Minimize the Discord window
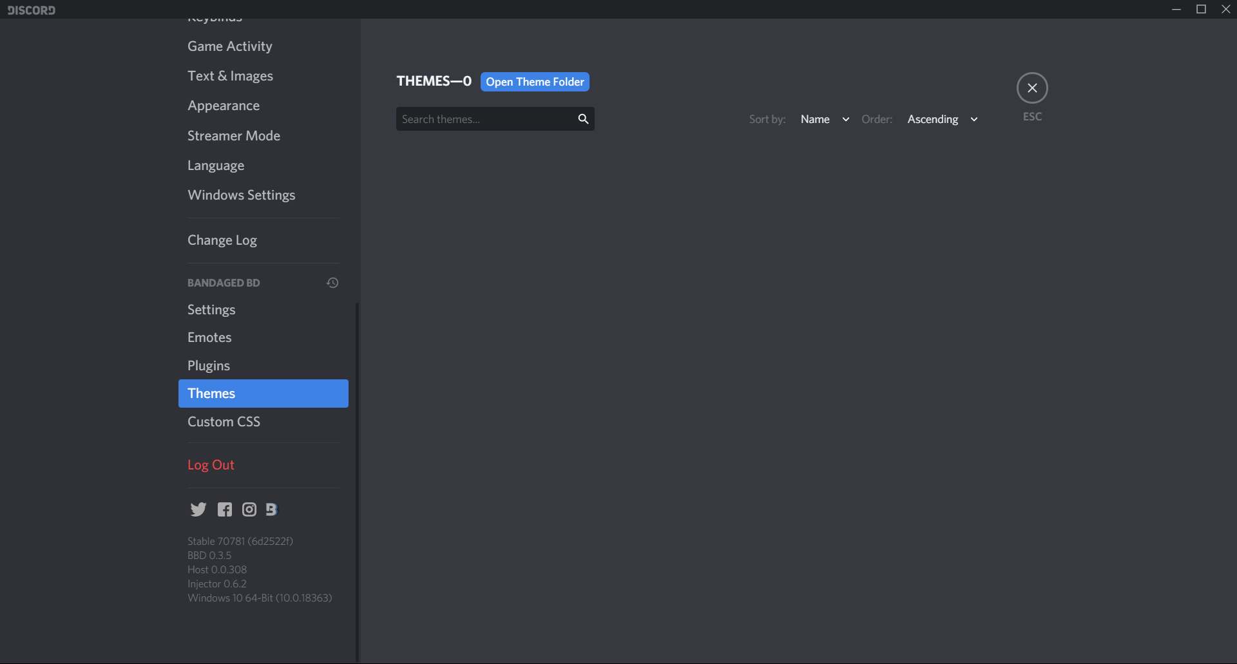 tap(1176, 9)
